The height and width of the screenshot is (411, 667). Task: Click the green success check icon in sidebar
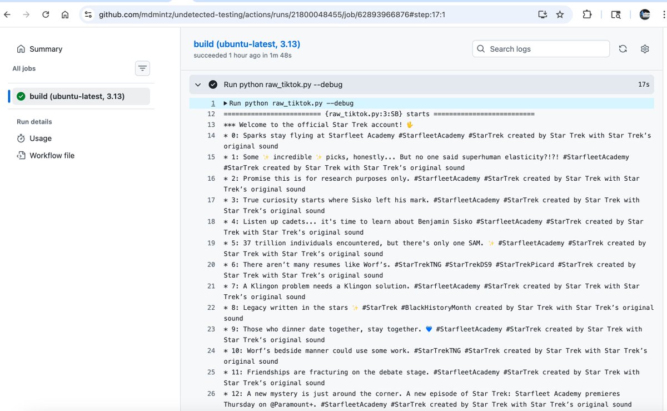pos(21,96)
